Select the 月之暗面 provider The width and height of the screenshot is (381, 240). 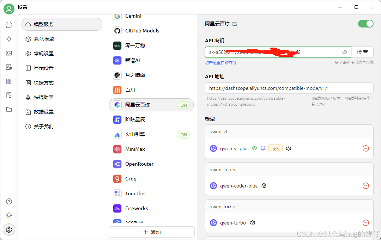(151, 75)
